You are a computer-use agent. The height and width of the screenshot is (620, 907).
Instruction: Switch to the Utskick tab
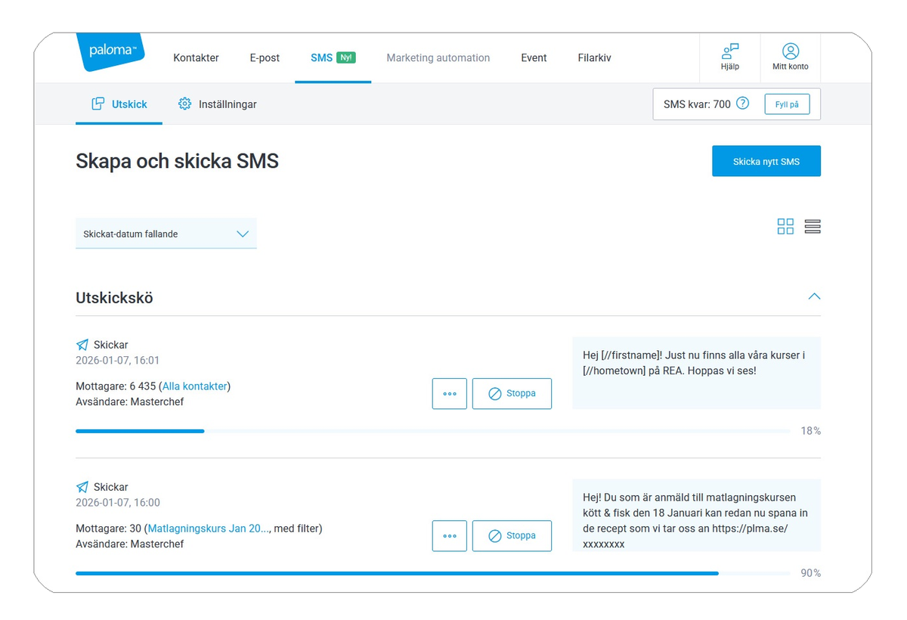[119, 104]
